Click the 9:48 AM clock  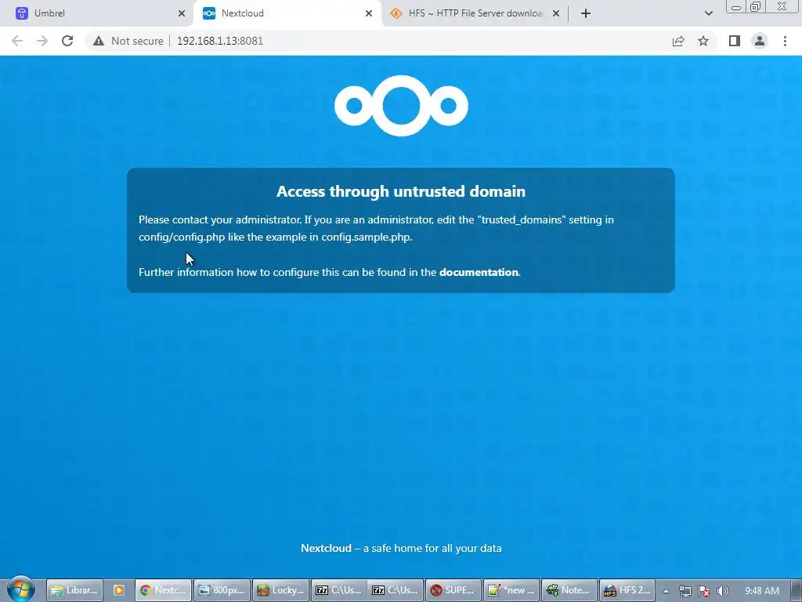(x=761, y=591)
